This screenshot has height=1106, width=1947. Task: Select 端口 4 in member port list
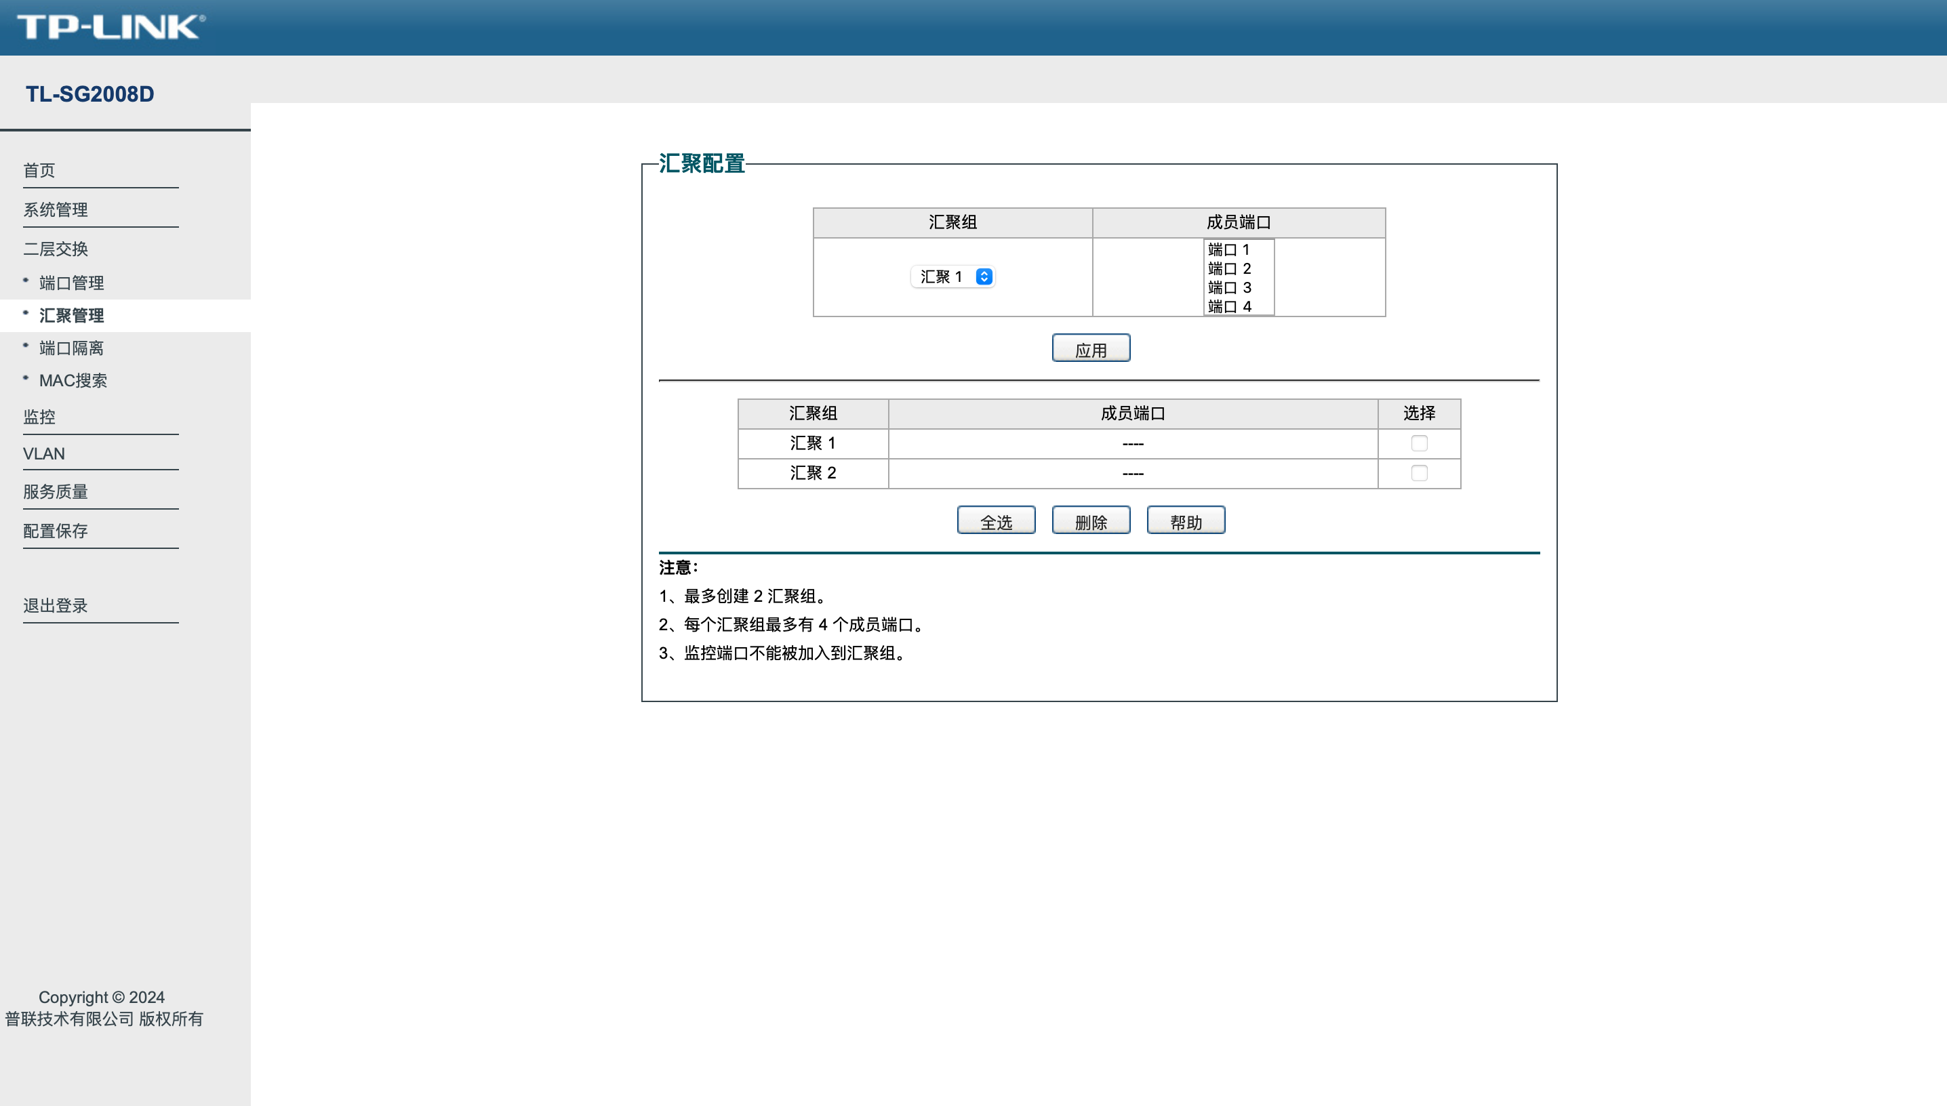click(1239, 306)
